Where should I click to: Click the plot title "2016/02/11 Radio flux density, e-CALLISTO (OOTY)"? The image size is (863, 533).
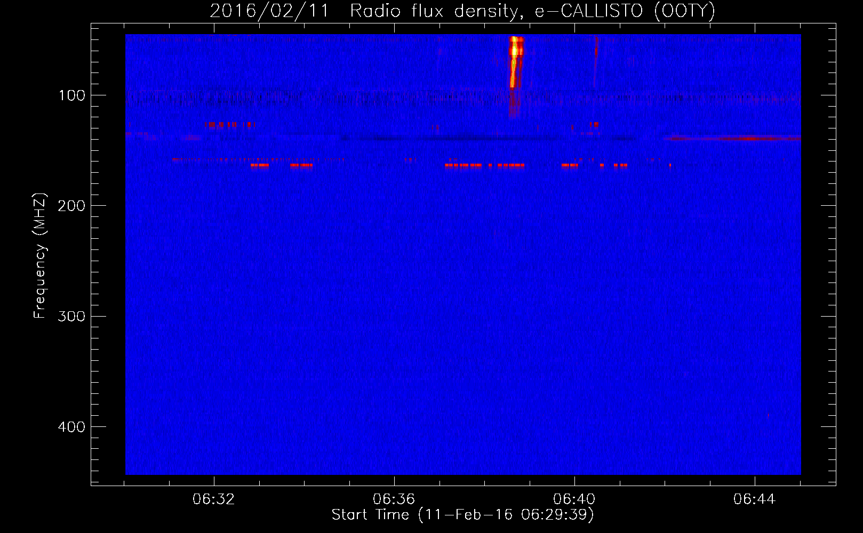tap(462, 11)
